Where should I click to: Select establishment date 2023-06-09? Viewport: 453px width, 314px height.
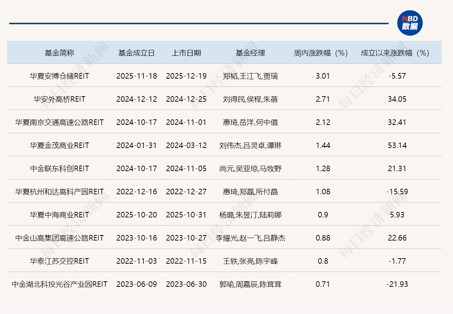coord(137,284)
